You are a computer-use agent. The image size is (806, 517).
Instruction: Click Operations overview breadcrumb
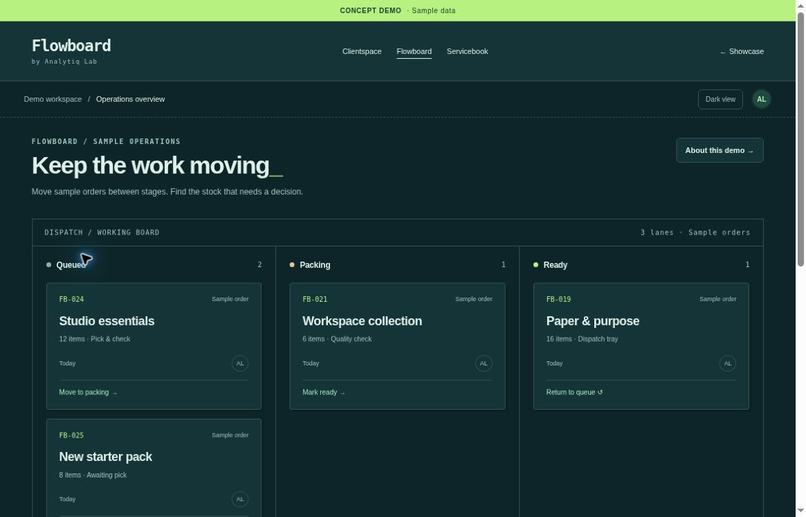pos(130,99)
